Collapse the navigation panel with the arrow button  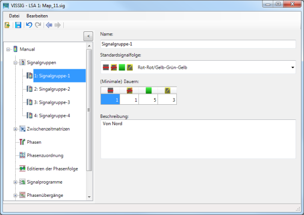pos(88,36)
